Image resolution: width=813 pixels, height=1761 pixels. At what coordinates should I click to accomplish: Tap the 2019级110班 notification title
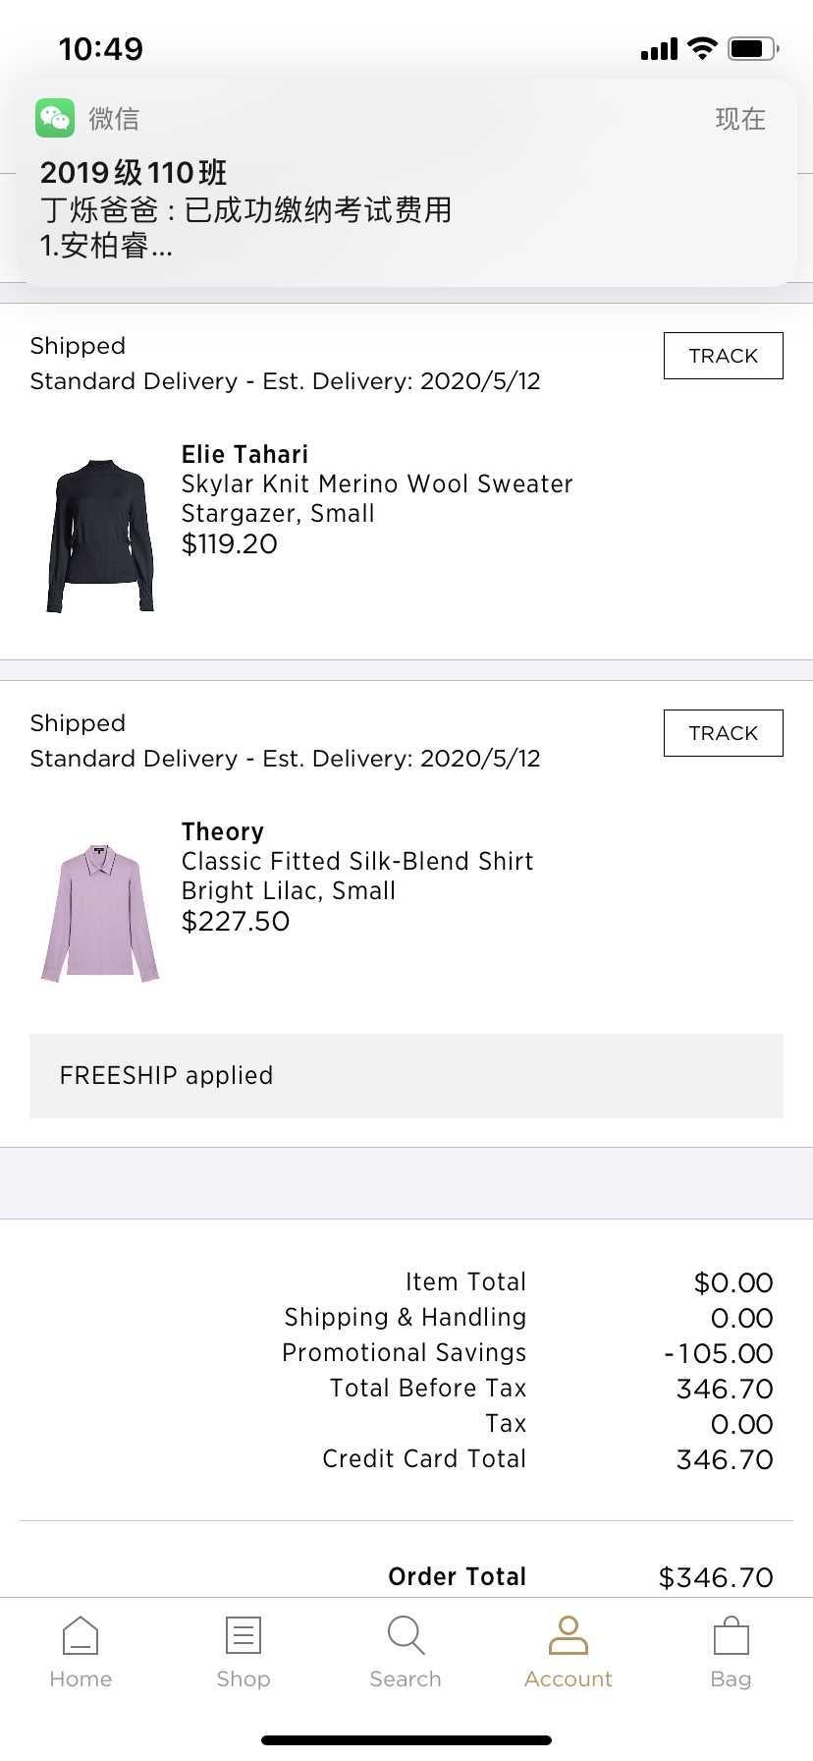134,173
